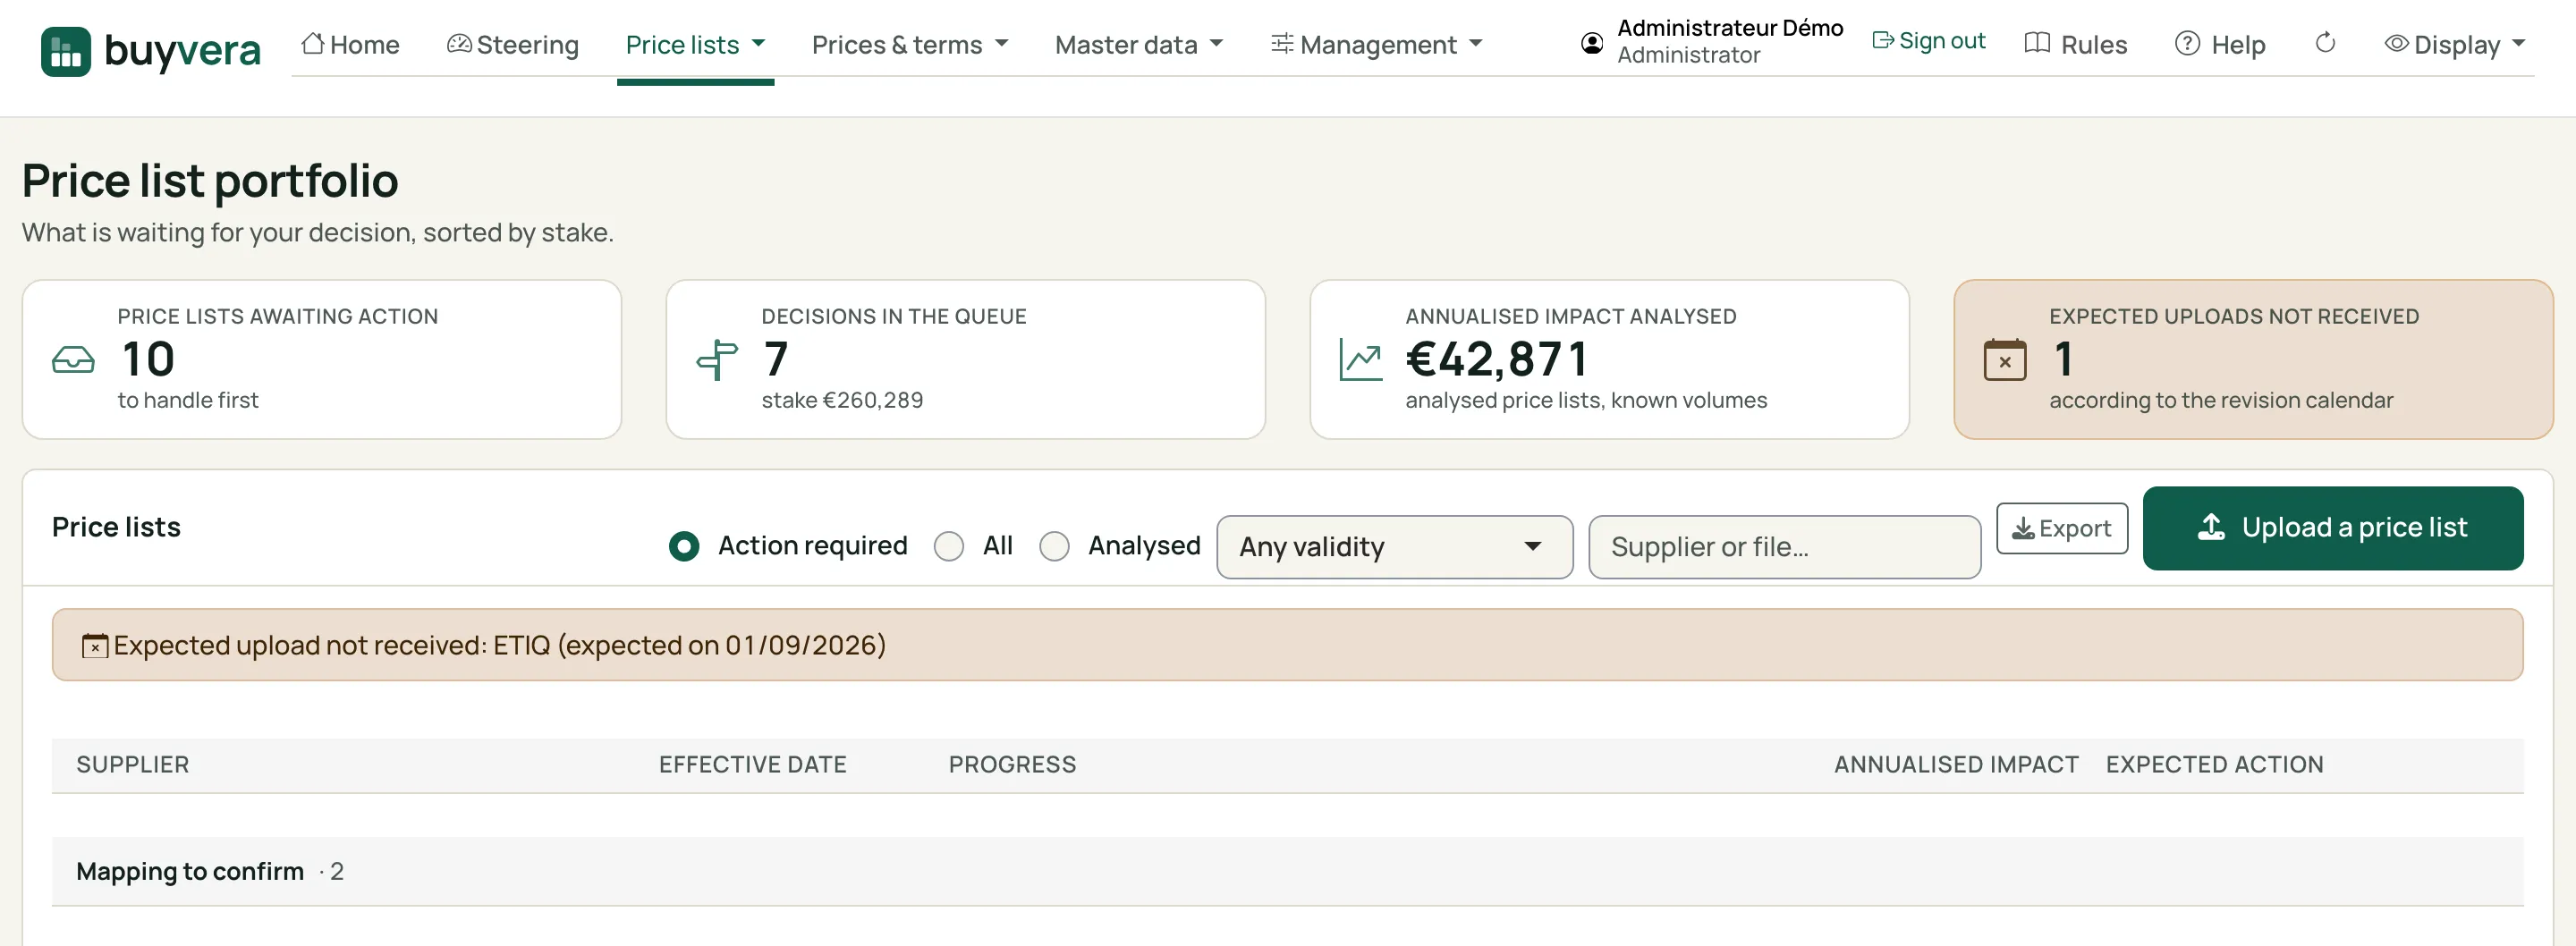
Task: Click the calendar icon in ETIQ alert banner
Action: (x=95, y=646)
